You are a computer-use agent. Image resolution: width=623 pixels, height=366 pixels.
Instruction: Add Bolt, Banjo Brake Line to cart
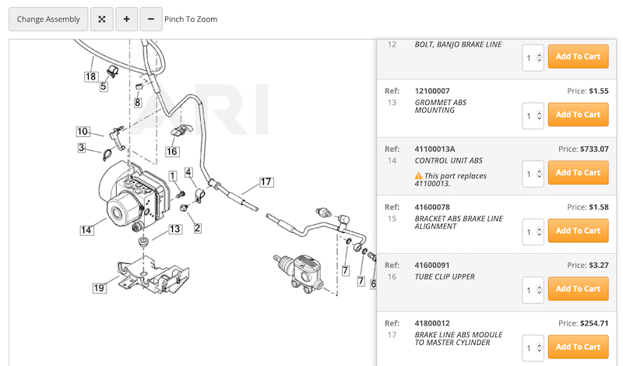pos(578,57)
